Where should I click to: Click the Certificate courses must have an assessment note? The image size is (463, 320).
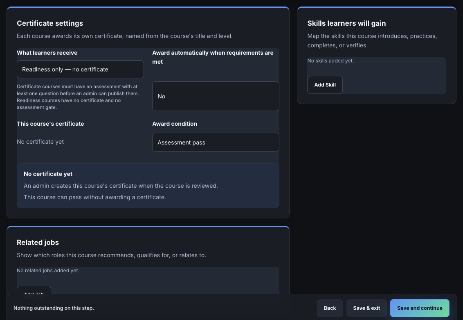[x=78, y=97]
